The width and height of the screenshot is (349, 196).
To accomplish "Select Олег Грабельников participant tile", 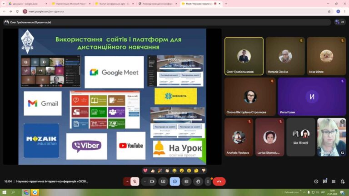I will (x=244, y=56).
